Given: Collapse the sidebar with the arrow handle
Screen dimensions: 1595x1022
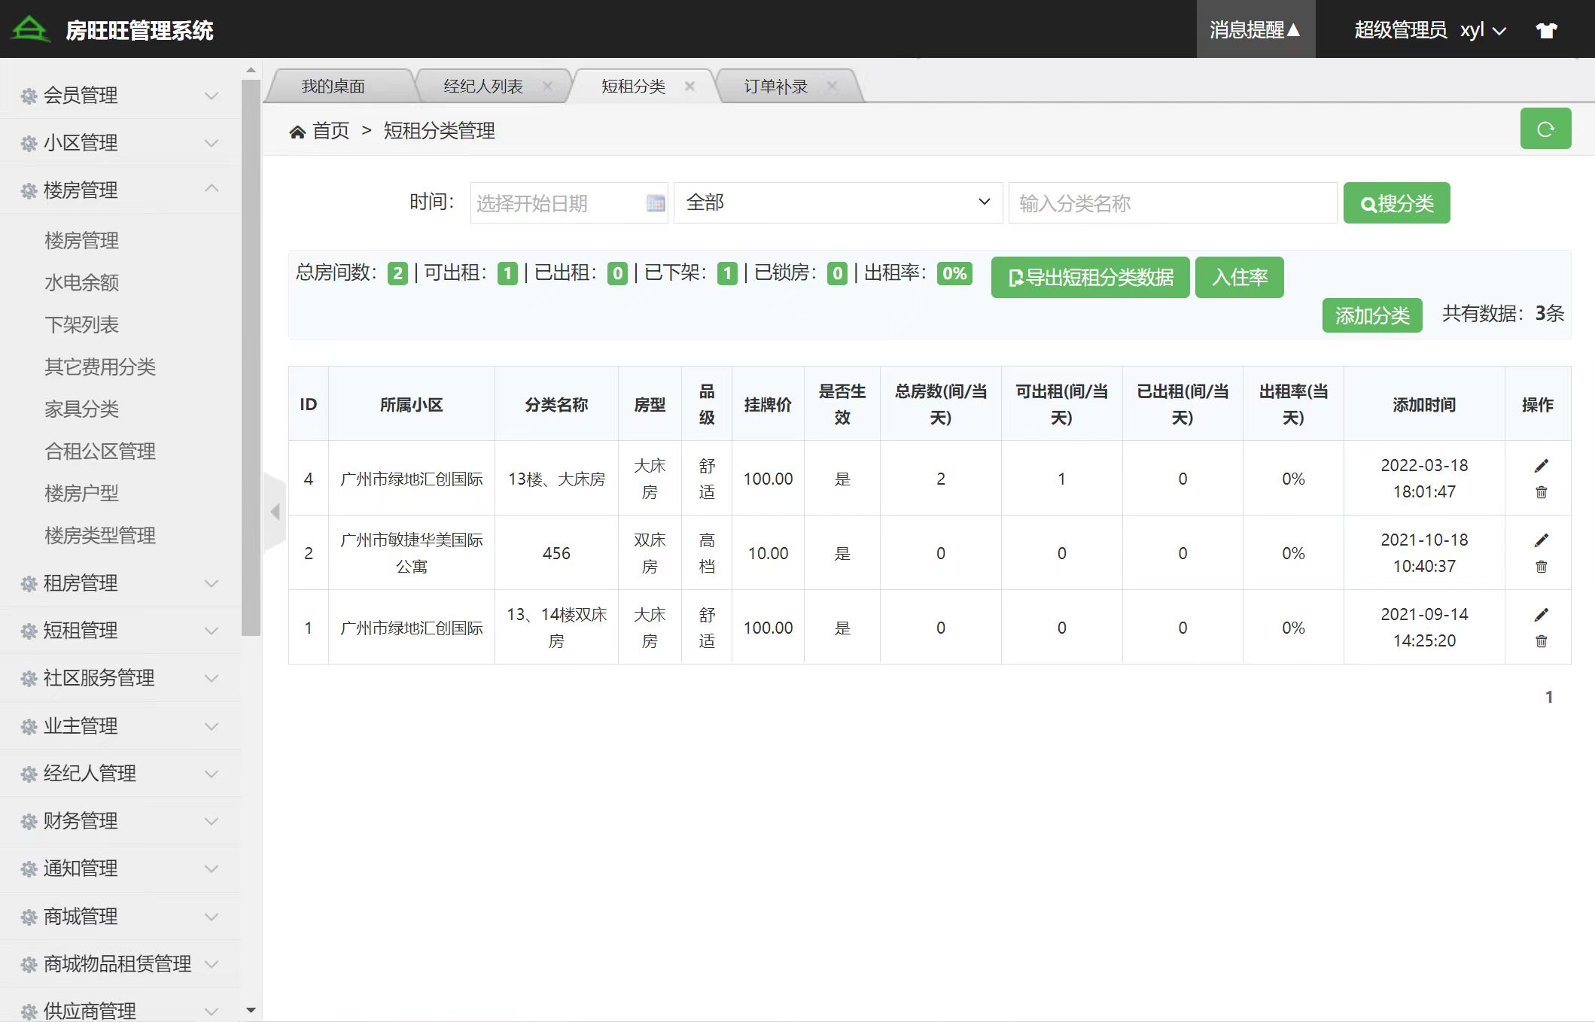Looking at the screenshot, I should [275, 513].
